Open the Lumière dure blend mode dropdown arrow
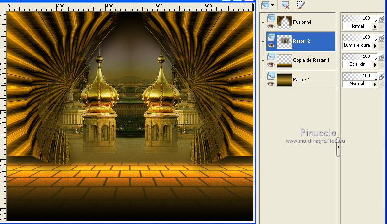Image resolution: width=387 pixels, height=224 pixels. (375, 46)
